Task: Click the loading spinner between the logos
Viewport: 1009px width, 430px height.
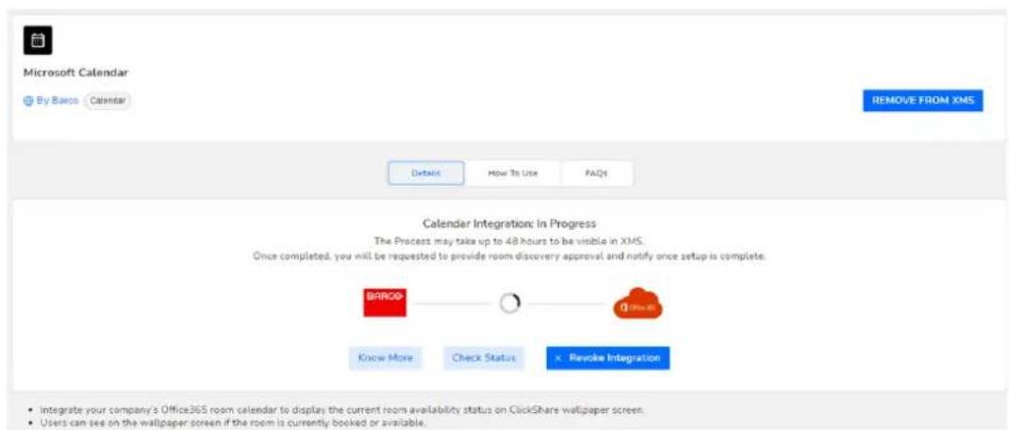Action: pos(509,304)
